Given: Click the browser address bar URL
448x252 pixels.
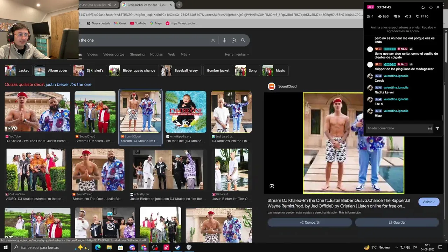Looking at the screenshot, I should [x=220, y=15].
